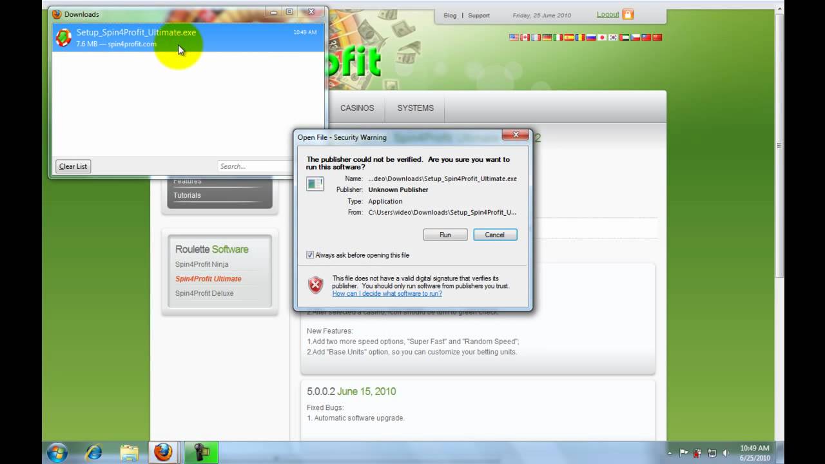Switch to Firefox in the taskbar
The width and height of the screenshot is (825, 464).
(163, 452)
